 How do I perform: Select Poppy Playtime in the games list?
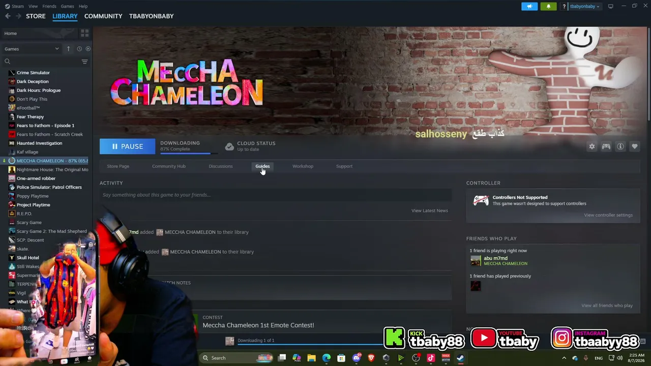coord(33,196)
